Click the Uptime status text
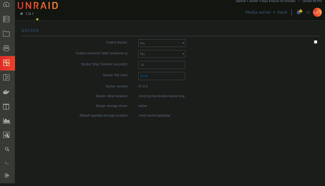 (265, 1)
